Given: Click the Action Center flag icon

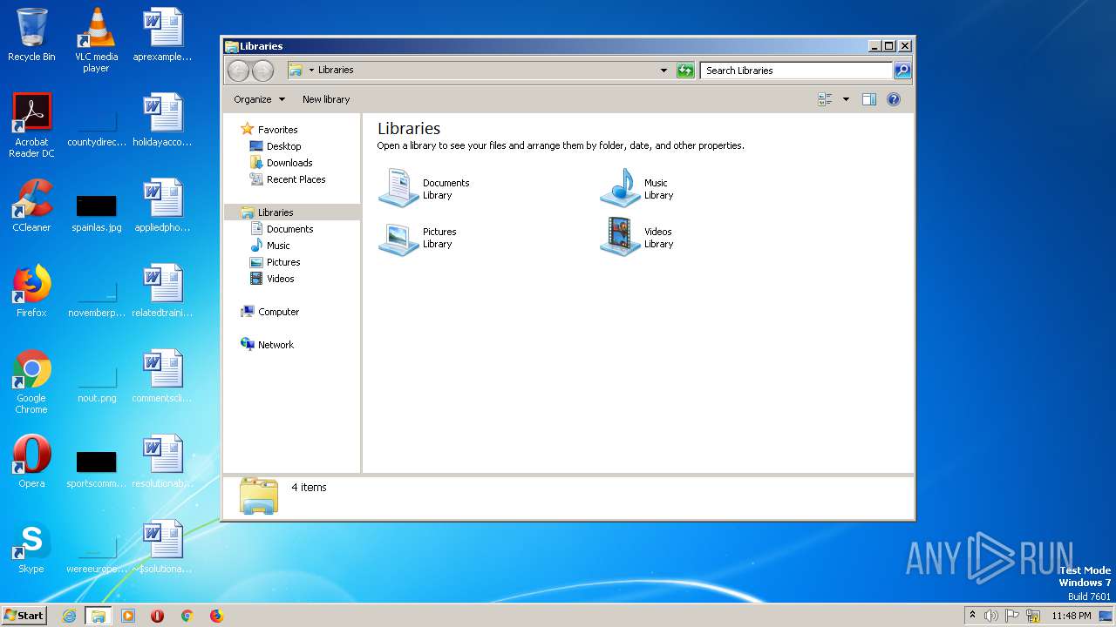Looking at the screenshot, I should tap(1013, 616).
